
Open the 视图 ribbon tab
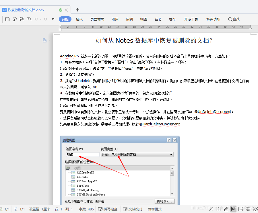(144, 19)
